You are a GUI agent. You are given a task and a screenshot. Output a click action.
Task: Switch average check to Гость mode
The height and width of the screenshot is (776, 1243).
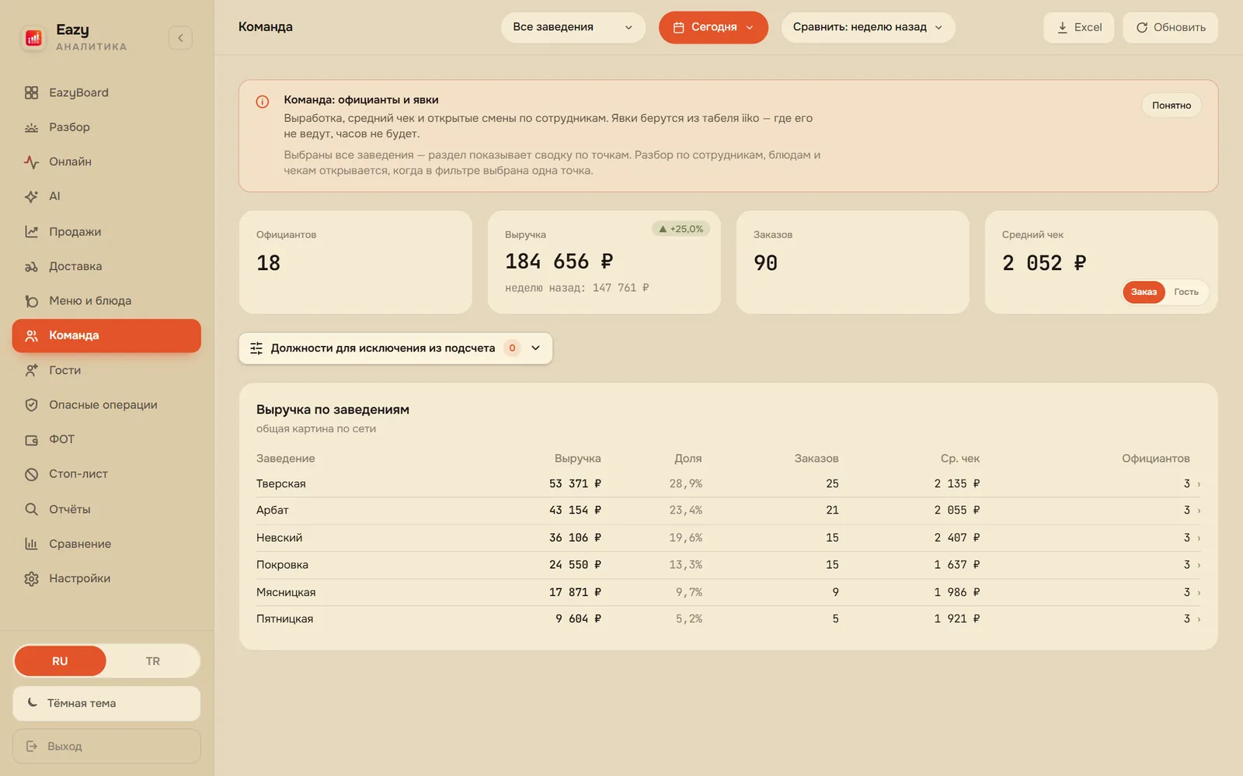click(x=1186, y=292)
